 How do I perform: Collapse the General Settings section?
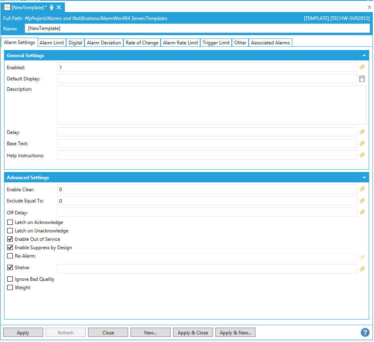coord(364,55)
